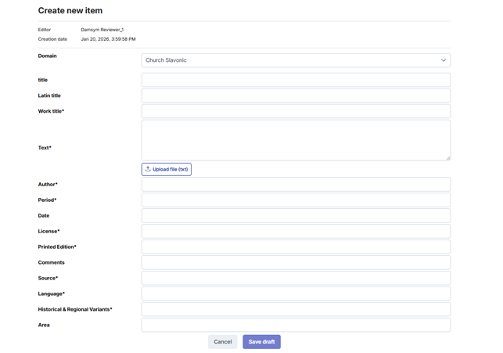This screenshot has width=503, height=353.
Task: Click inside the Text textarea
Action: tap(296, 140)
